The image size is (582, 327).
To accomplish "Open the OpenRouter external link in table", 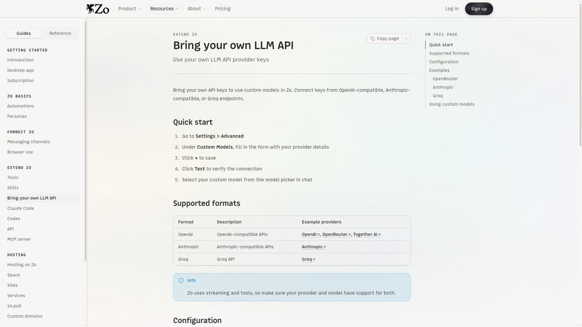I will [x=336, y=234].
